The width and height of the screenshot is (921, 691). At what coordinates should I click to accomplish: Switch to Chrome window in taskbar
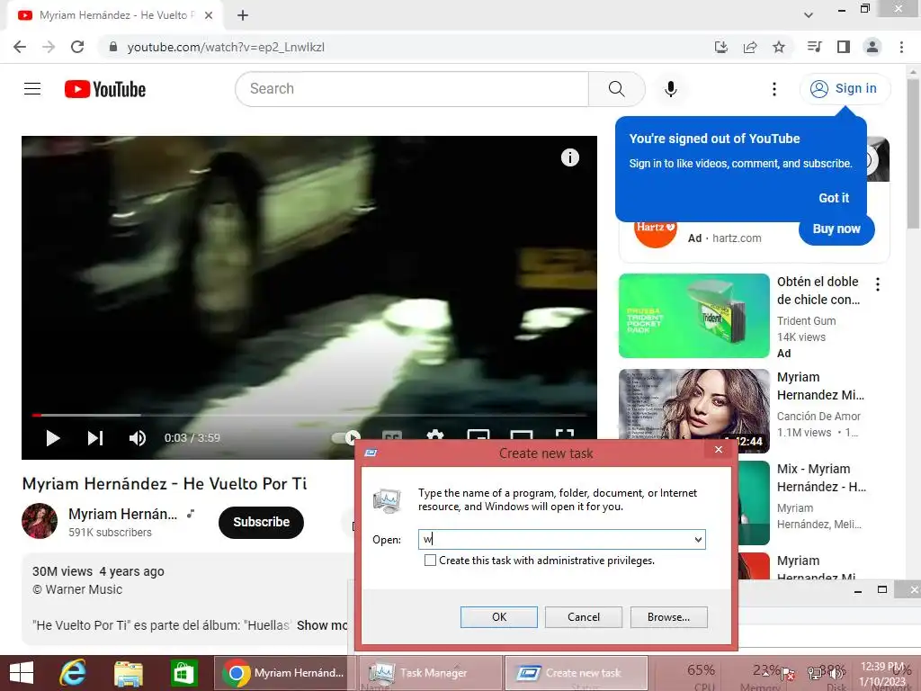click(283, 673)
